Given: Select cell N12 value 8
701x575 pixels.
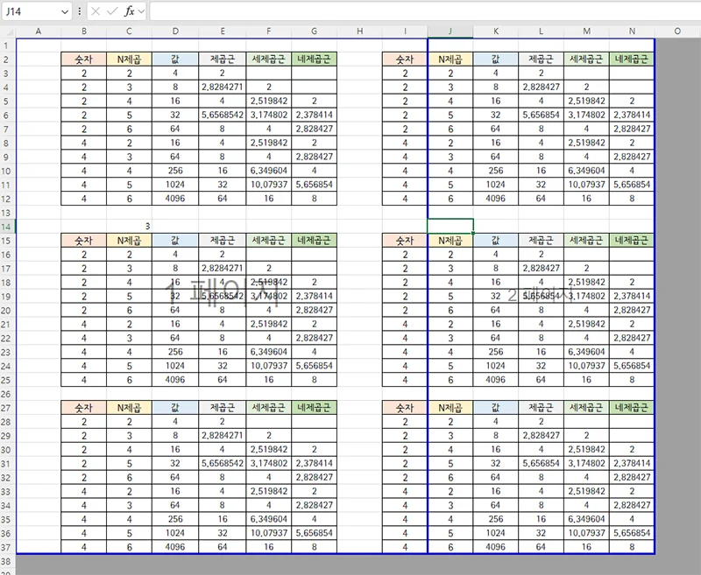Looking at the screenshot, I should pyautogui.click(x=632, y=198).
